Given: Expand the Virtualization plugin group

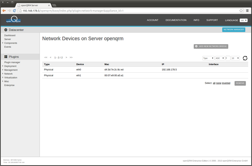Looking at the screenshot, I should tap(3, 77).
